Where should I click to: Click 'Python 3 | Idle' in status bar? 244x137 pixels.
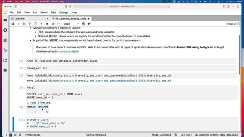[33, 135]
